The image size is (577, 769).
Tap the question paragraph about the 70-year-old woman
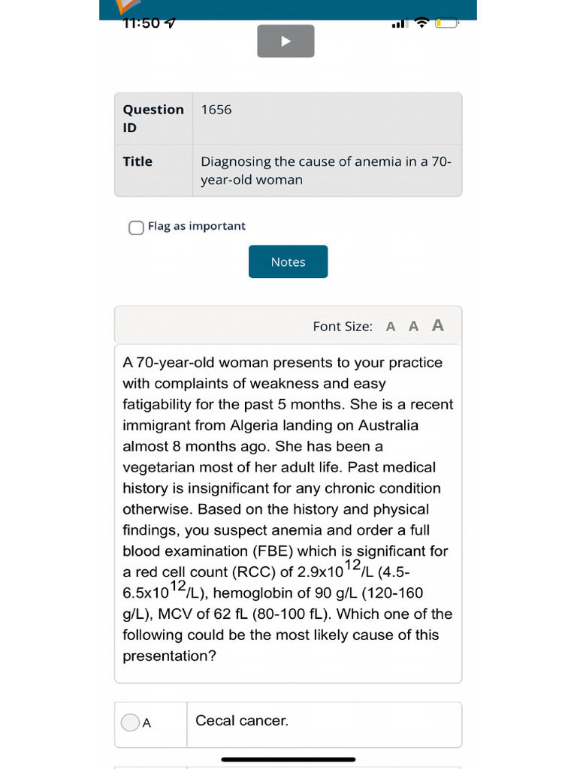tap(288, 509)
